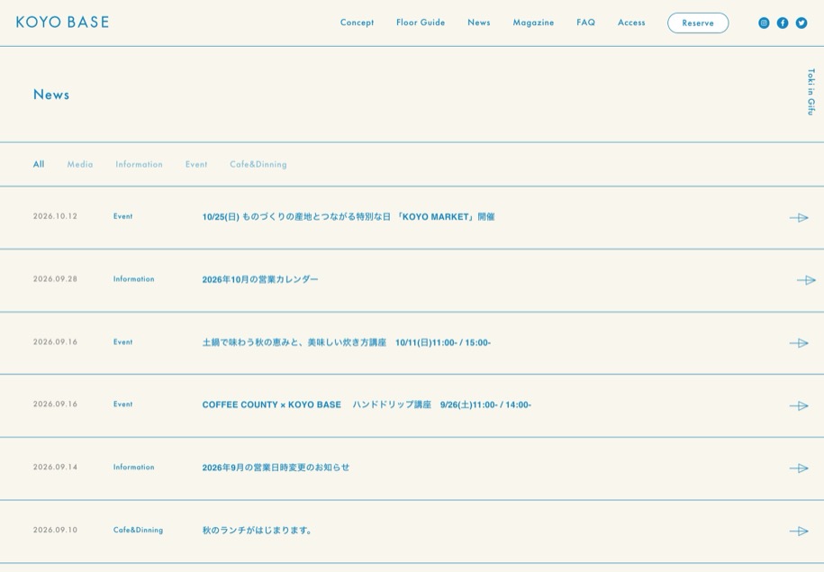Open Access in the top navigation
The image size is (824, 572).
tap(631, 23)
